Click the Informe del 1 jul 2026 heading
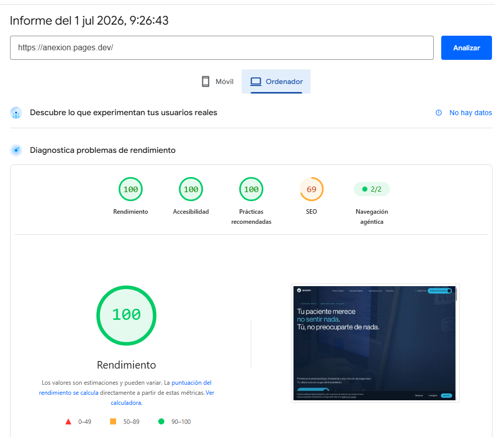495x437 pixels. (x=89, y=21)
